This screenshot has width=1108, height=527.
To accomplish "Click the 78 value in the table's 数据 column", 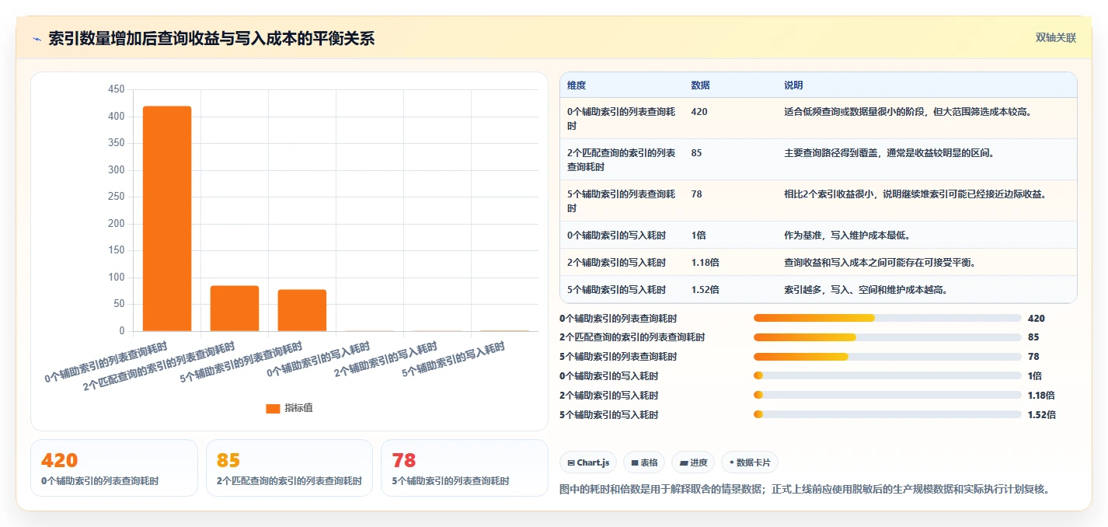I will pos(696,194).
